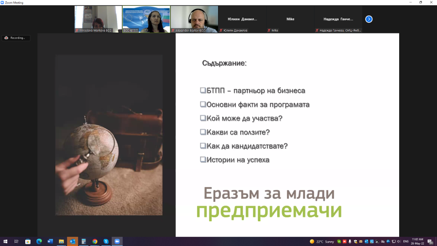
Task: Click the Zoom taskbar icon
Action: [117, 242]
